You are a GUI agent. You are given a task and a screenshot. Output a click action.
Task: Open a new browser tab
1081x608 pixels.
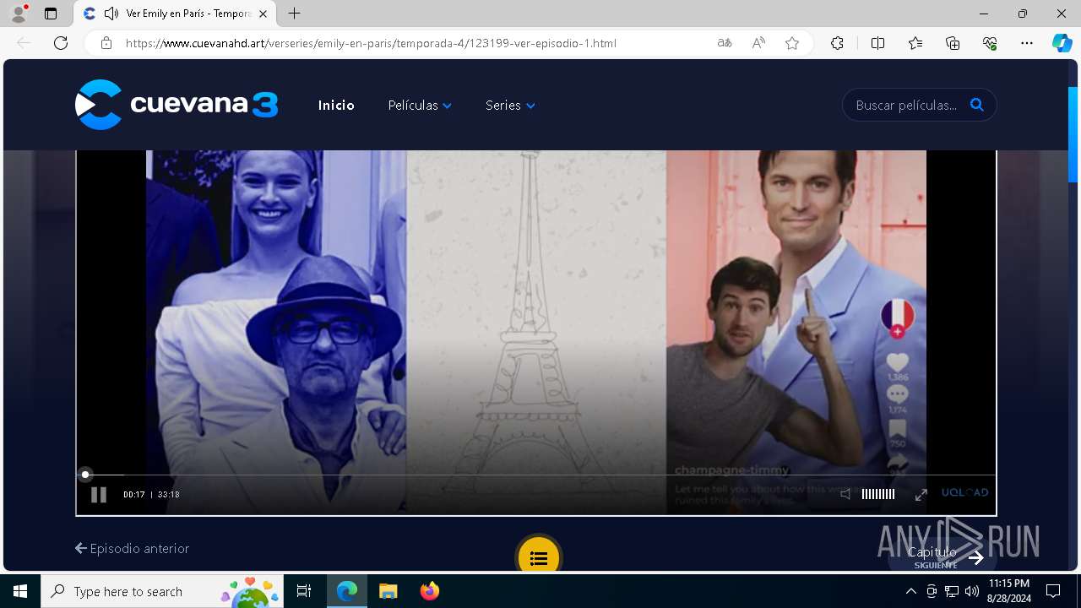point(294,14)
